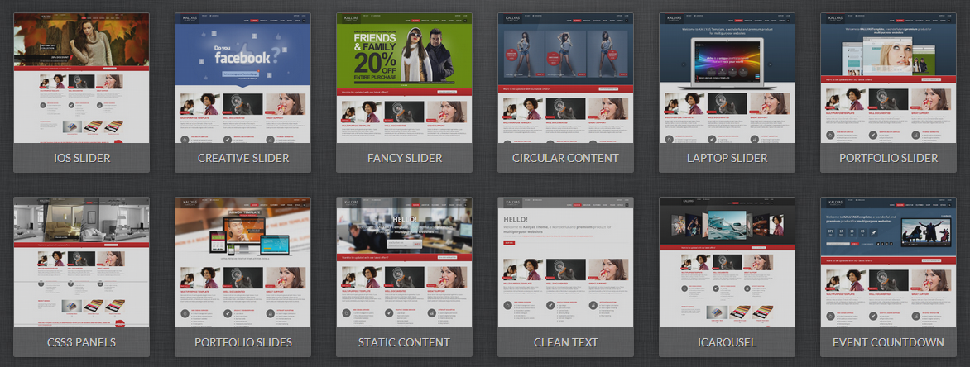This screenshot has width=970, height=367.
Task: Open the iOS Slider demo thumbnail
Action: point(82,79)
